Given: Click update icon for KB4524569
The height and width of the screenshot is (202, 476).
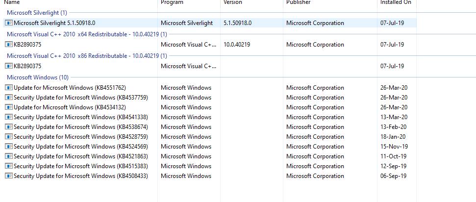Looking at the screenshot, I should (x=9, y=147).
